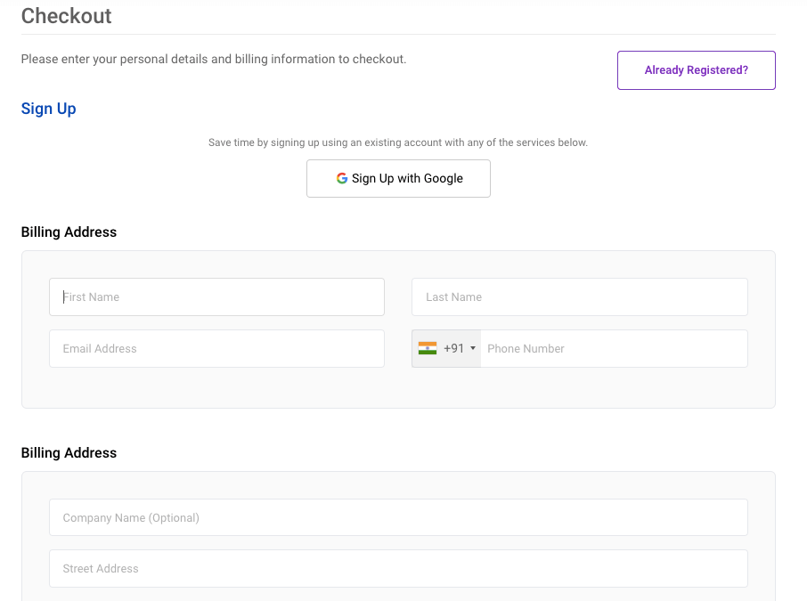807x601 pixels.
Task: Select the Company Name optional field
Action: (x=398, y=517)
